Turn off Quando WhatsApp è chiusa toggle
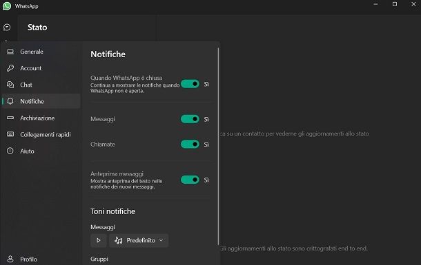 (190, 84)
